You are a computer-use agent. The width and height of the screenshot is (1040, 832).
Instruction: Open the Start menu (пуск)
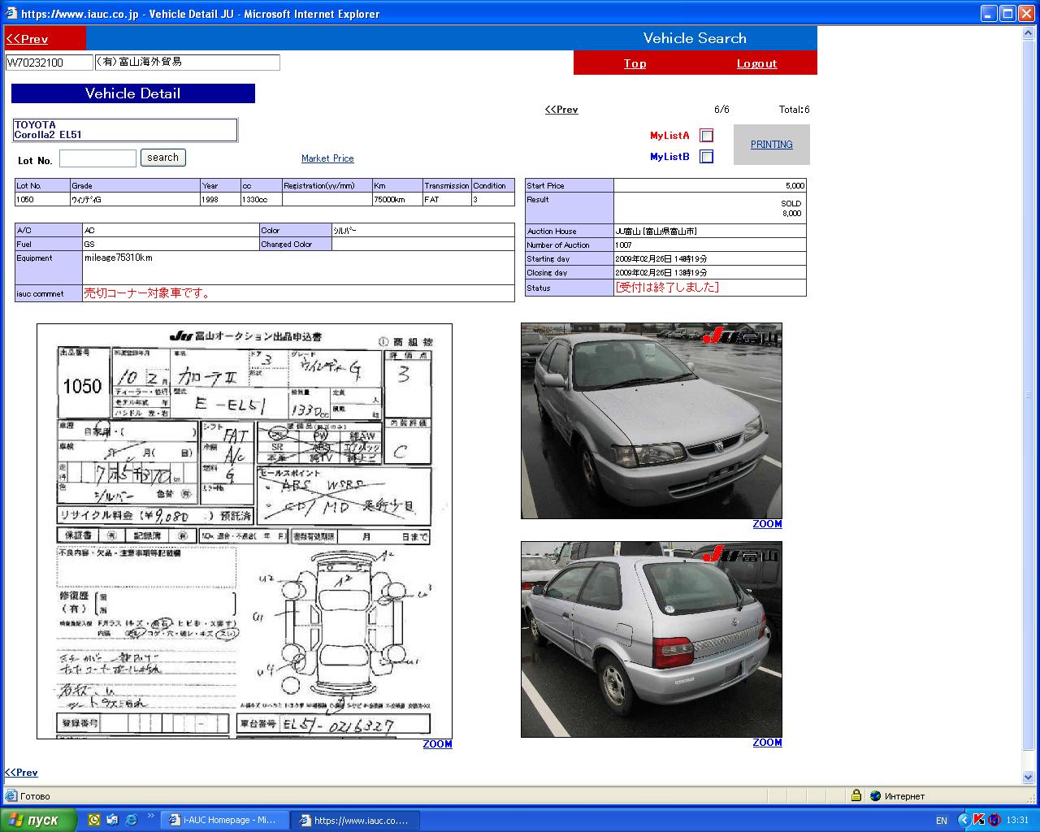(x=38, y=820)
